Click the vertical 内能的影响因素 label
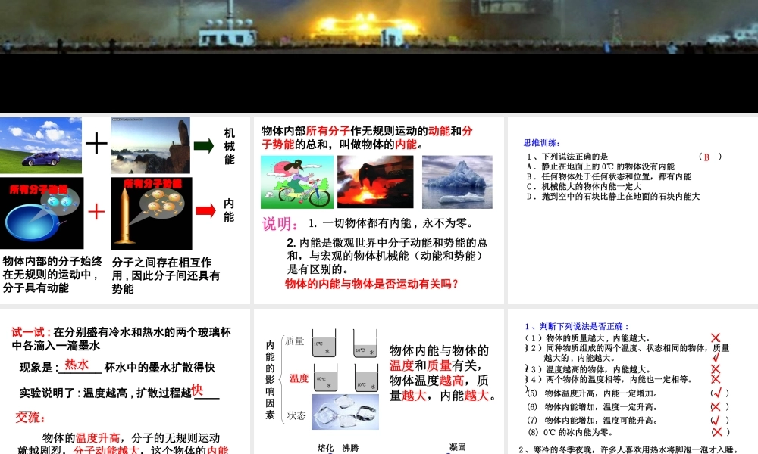Image resolution: width=758 pixels, height=454 pixels. tap(270, 380)
